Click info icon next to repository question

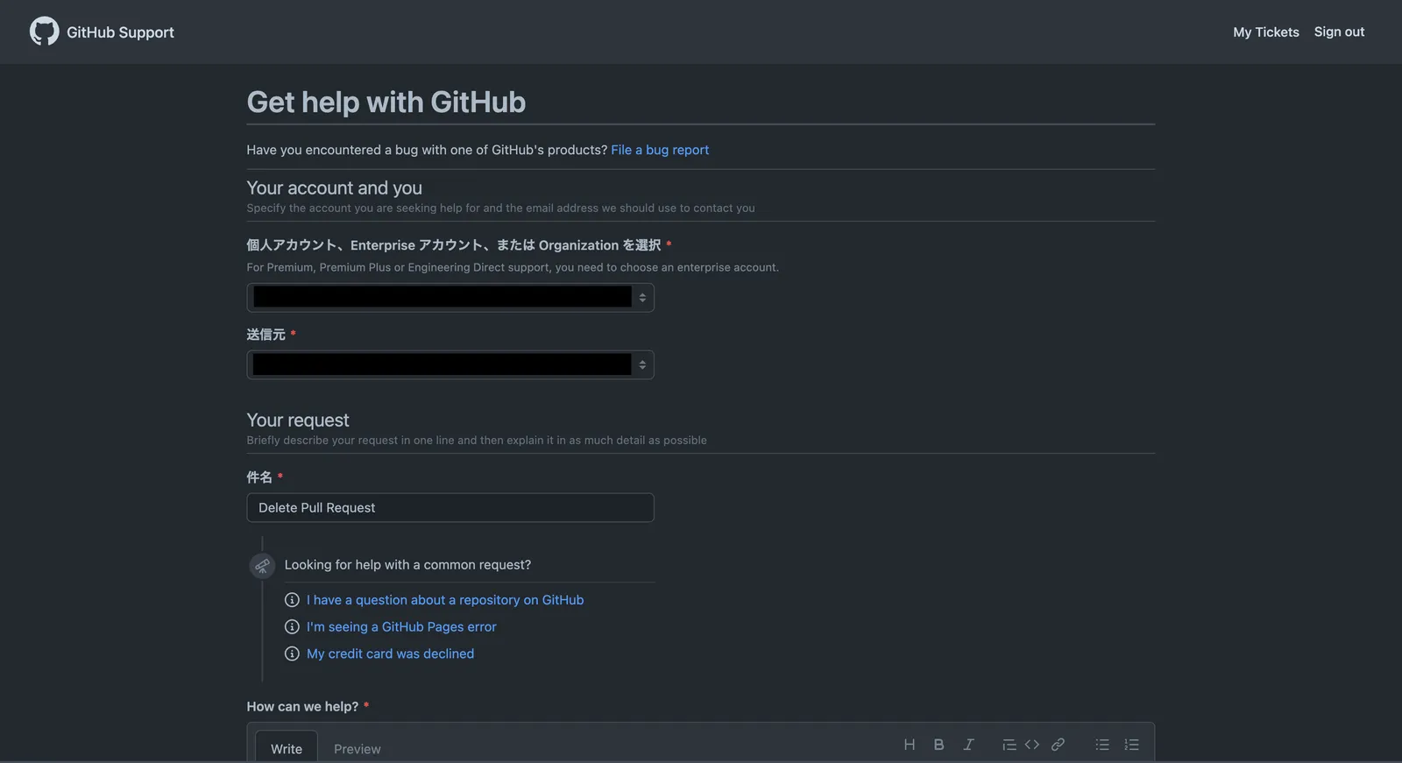click(x=292, y=600)
